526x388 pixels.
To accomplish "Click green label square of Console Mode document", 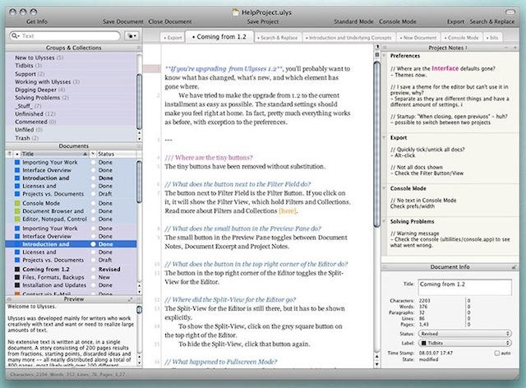I will coord(17,203).
